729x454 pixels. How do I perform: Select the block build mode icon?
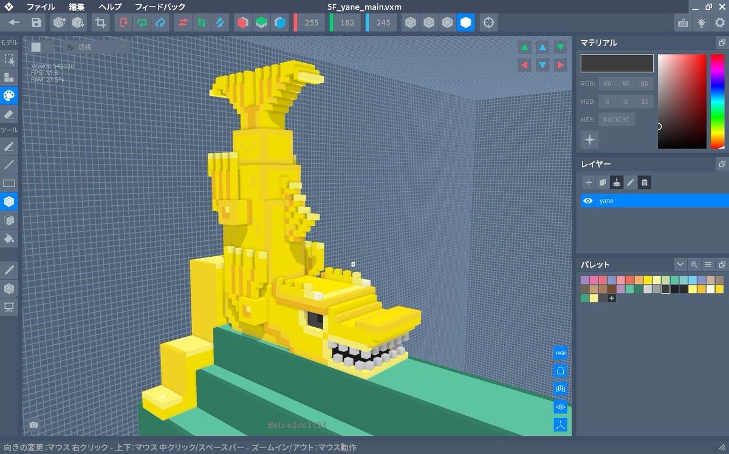pos(9,77)
